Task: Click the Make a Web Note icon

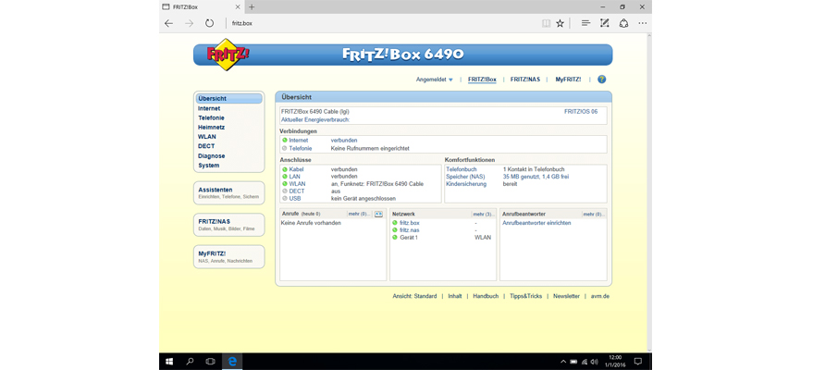Action: click(x=604, y=23)
